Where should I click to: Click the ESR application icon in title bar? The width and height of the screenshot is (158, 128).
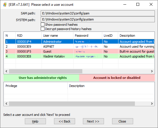click(x=5, y=5)
